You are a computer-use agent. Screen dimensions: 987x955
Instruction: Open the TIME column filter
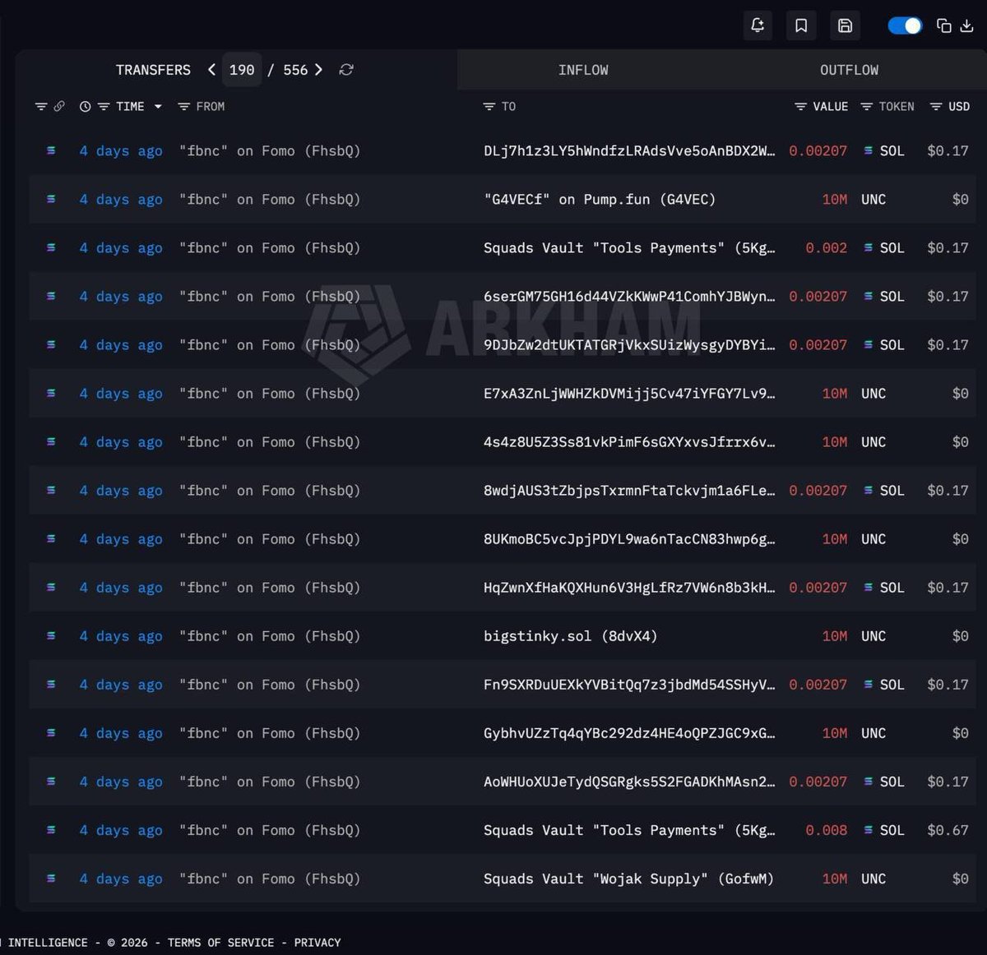[104, 107]
